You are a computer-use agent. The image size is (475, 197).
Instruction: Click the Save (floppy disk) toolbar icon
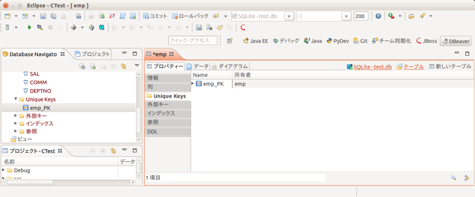pos(43,16)
